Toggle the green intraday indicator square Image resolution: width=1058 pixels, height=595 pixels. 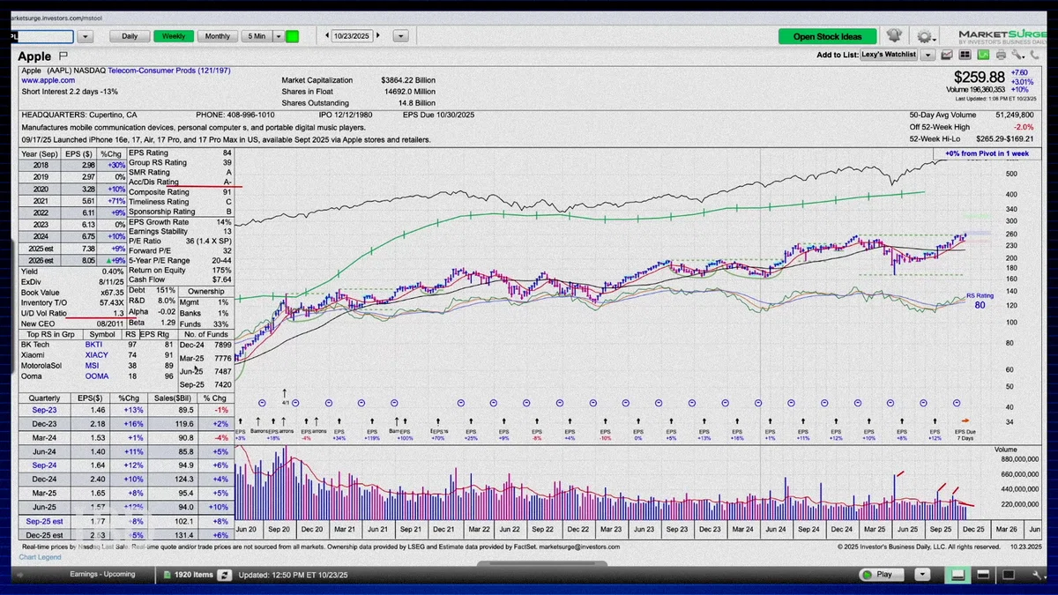[292, 36]
